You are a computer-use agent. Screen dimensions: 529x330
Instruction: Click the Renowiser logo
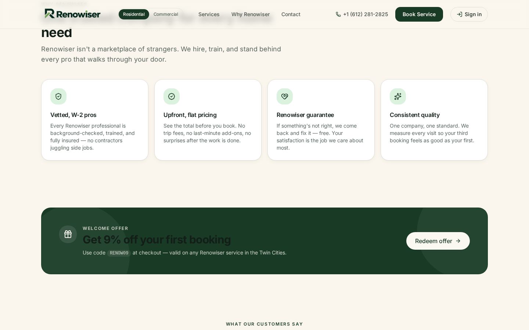pos(72,14)
